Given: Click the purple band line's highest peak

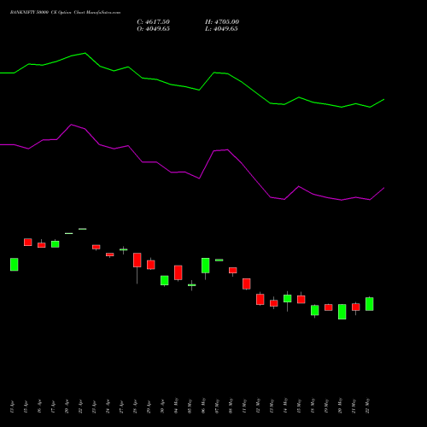Looking at the screenshot, I should click(x=72, y=125).
